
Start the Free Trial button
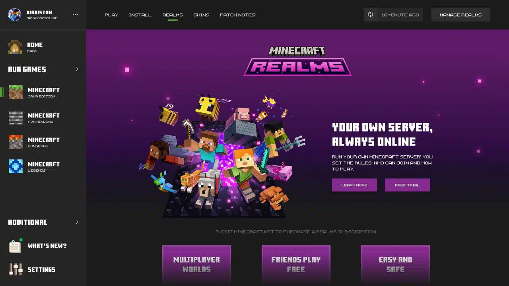pos(407,185)
